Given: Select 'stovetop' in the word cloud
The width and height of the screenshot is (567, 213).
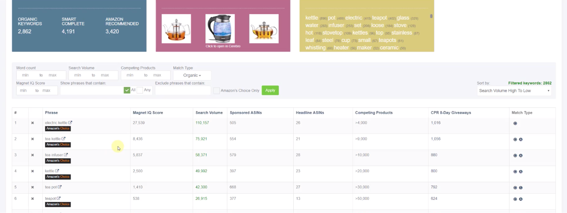Looking at the screenshot, I should [332, 33].
